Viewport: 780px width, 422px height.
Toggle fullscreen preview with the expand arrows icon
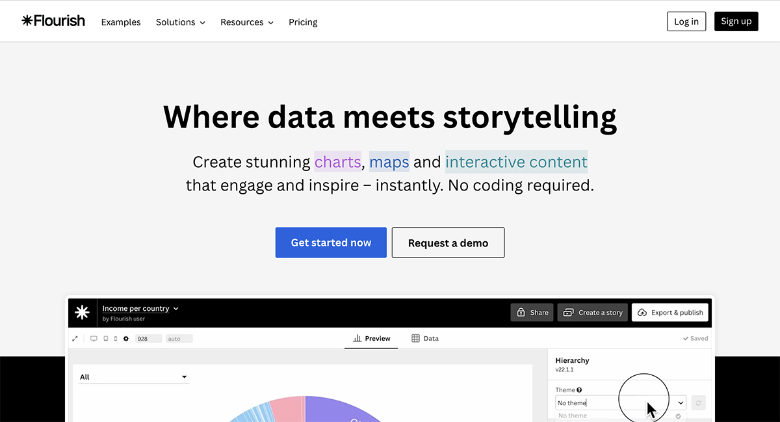pyautogui.click(x=75, y=339)
